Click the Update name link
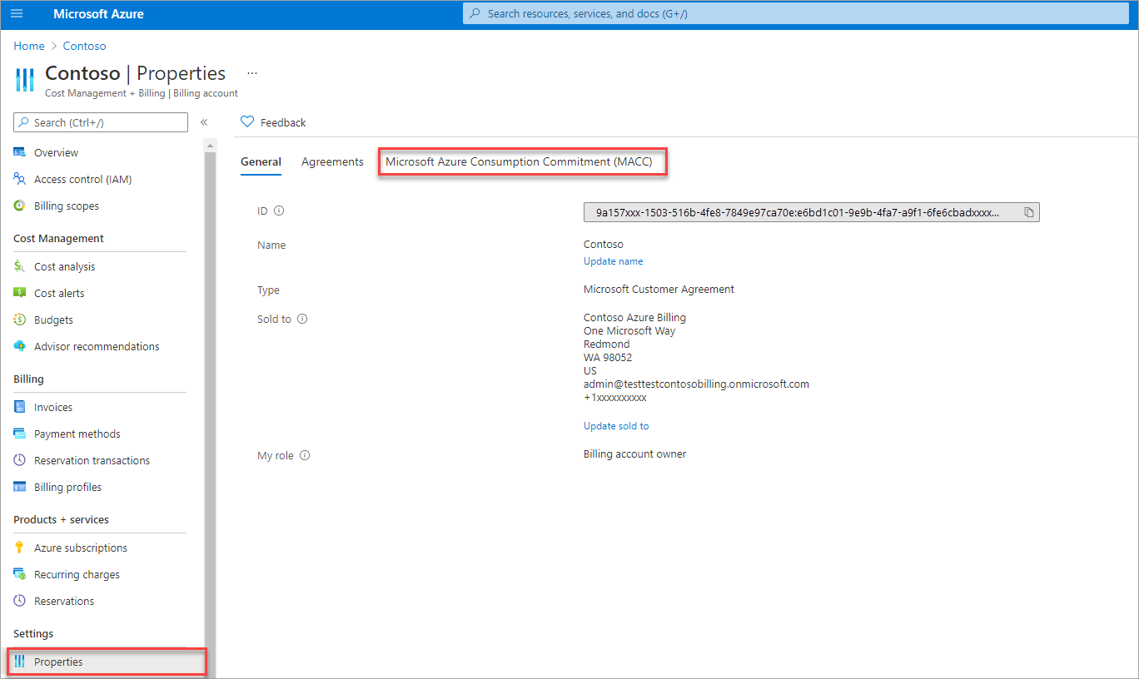 613,261
